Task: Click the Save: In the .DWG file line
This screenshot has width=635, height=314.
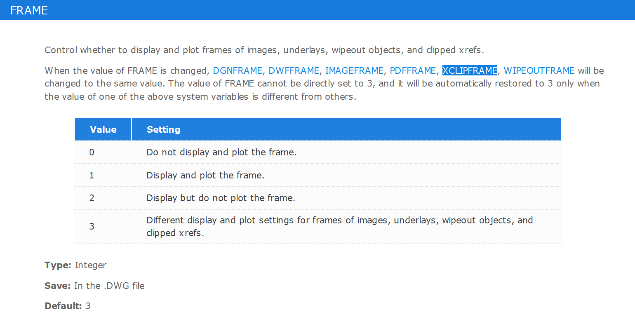Action: click(x=94, y=286)
